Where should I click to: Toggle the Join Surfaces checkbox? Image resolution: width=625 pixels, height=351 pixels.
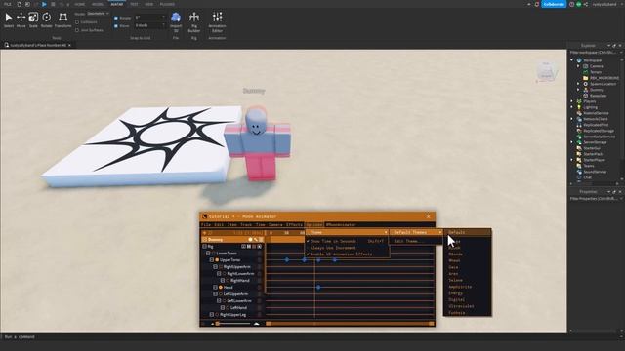(x=77, y=30)
